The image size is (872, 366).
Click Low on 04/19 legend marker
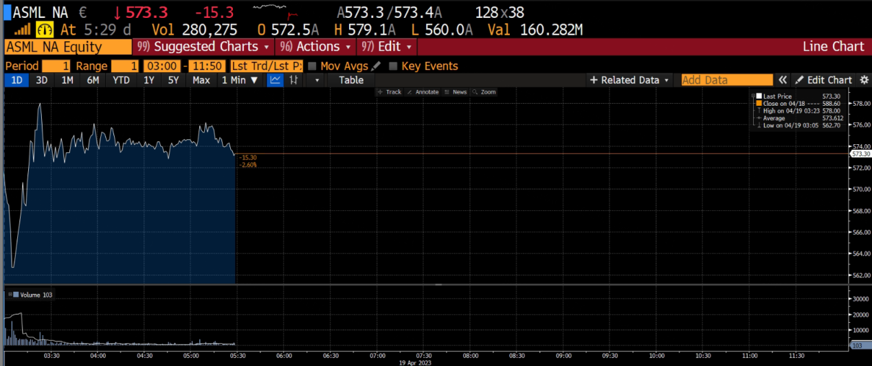coord(759,126)
